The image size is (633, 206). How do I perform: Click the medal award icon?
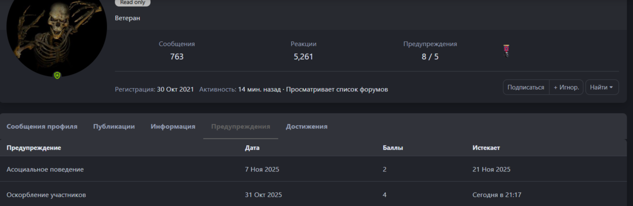click(506, 51)
